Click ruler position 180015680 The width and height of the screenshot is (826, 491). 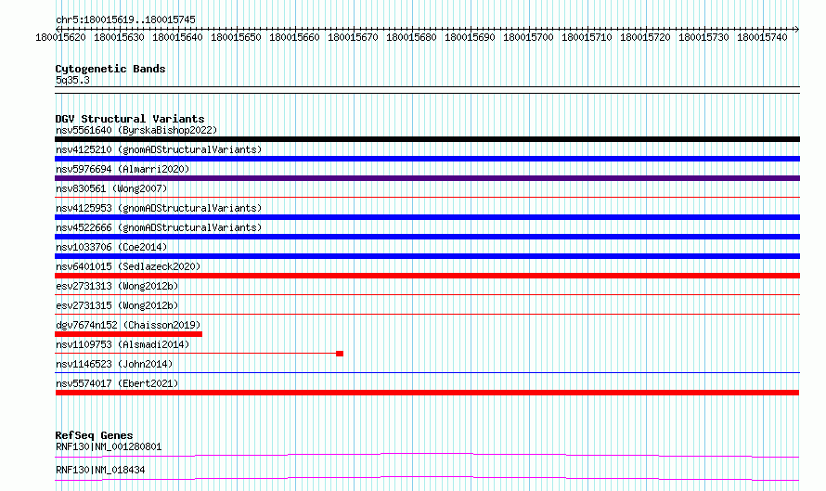411,37
